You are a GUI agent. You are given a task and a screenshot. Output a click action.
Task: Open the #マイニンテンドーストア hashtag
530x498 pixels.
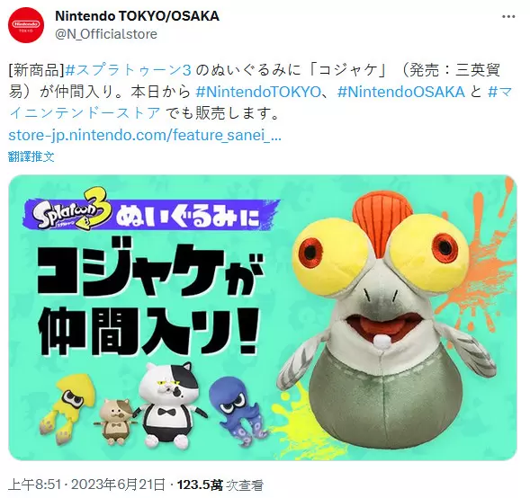tap(260, 102)
